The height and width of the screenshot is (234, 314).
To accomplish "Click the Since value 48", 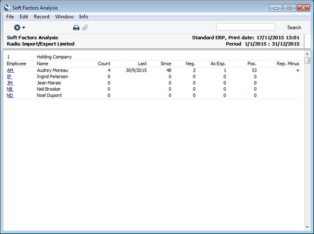I will click(x=168, y=70).
